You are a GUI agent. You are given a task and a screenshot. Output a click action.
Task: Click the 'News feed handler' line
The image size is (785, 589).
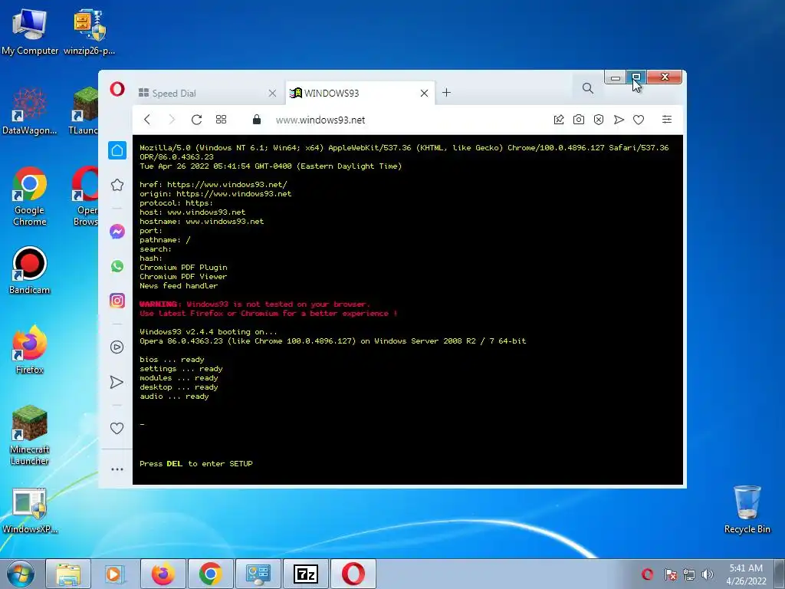pyautogui.click(x=179, y=286)
